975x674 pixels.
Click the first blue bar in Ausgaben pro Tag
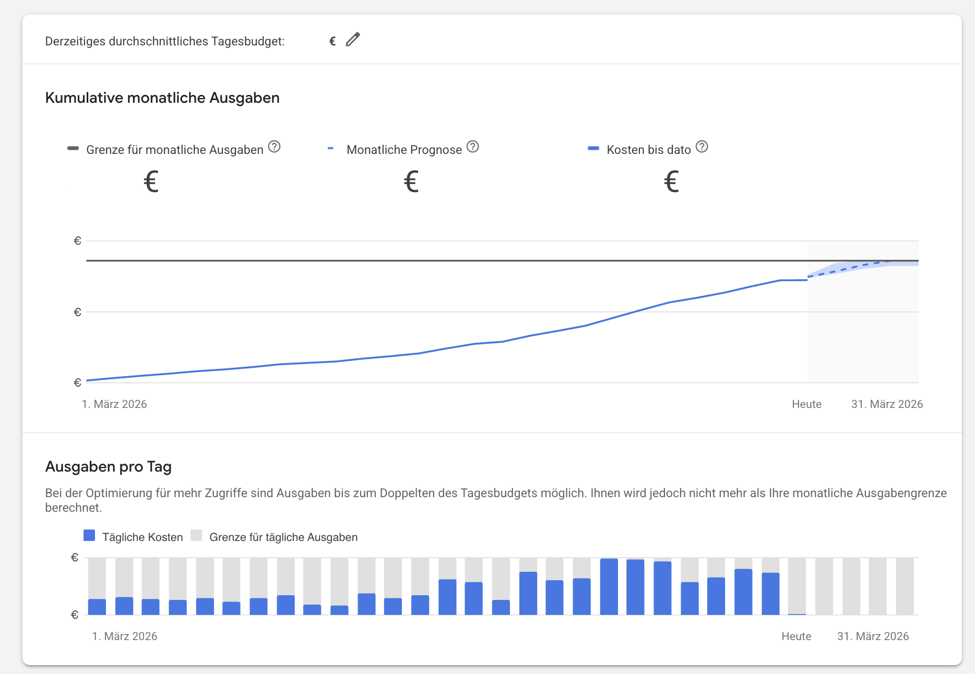point(97,607)
